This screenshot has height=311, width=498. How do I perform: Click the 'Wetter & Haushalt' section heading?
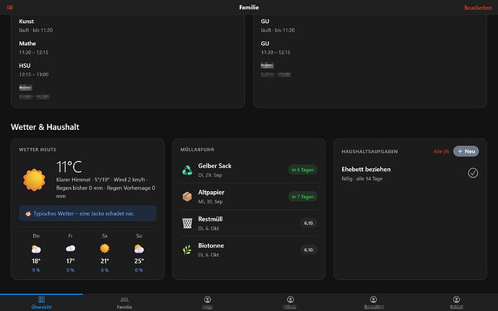(x=45, y=127)
